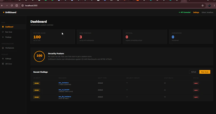Click the Drift Type column header
Screen dimensions: 216x114
(x=102, y=78)
